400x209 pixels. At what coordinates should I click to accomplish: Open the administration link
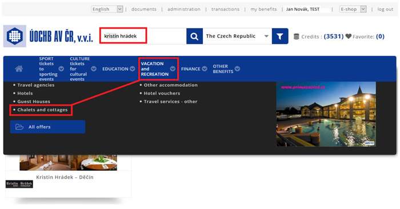click(x=184, y=9)
